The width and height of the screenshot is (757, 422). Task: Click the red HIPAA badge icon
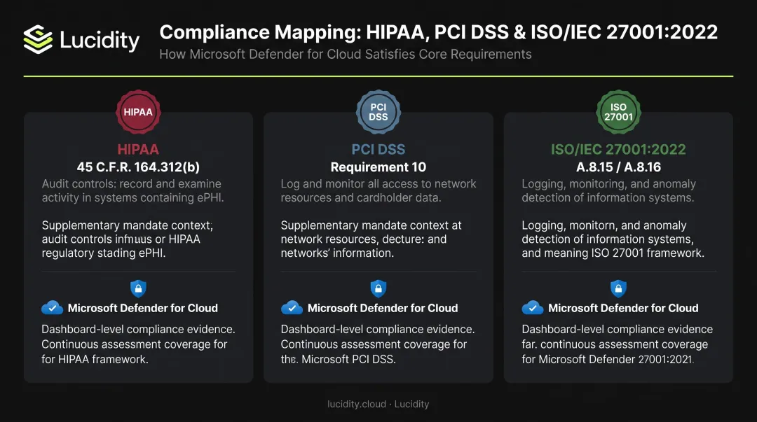pyautogui.click(x=138, y=112)
